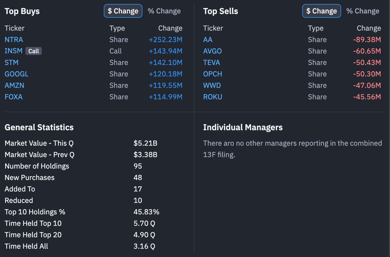Open the INSM ticker link
Image resolution: width=390 pixels, height=257 pixels.
pos(13,51)
